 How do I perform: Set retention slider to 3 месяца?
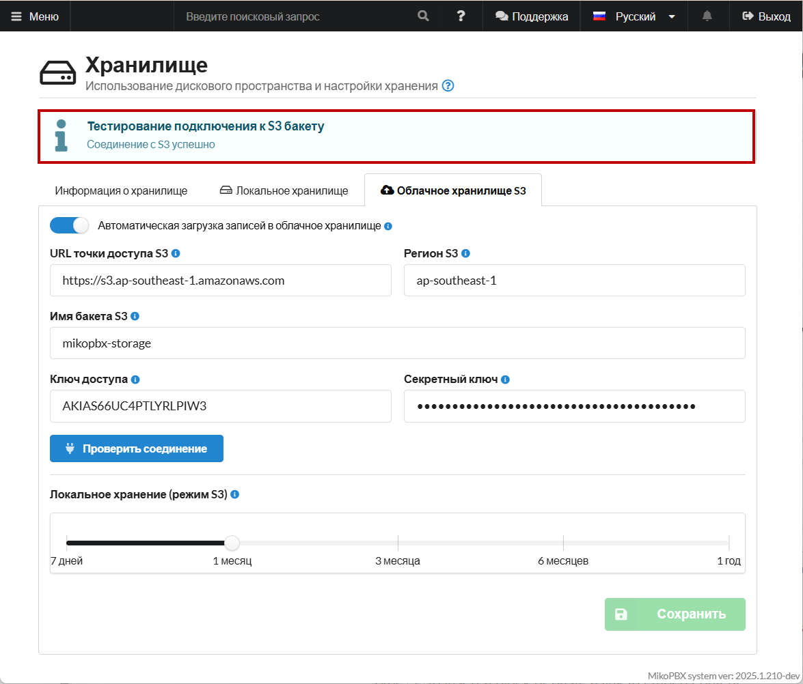click(x=398, y=543)
